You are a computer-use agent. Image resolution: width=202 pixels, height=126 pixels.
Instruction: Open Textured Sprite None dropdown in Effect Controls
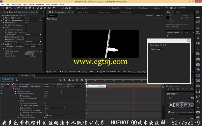coord(33,35)
